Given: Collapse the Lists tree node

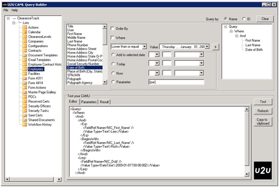Looking at the screenshot, I should (14, 23).
